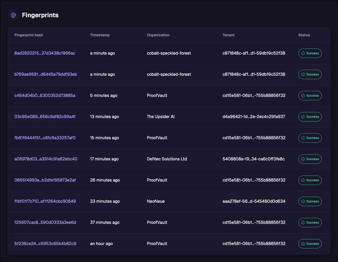Select tenant 5408808a-19…34-ca6c0ff3fe8c
The width and height of the screenshot is (338, 262).
click(254, 159)
